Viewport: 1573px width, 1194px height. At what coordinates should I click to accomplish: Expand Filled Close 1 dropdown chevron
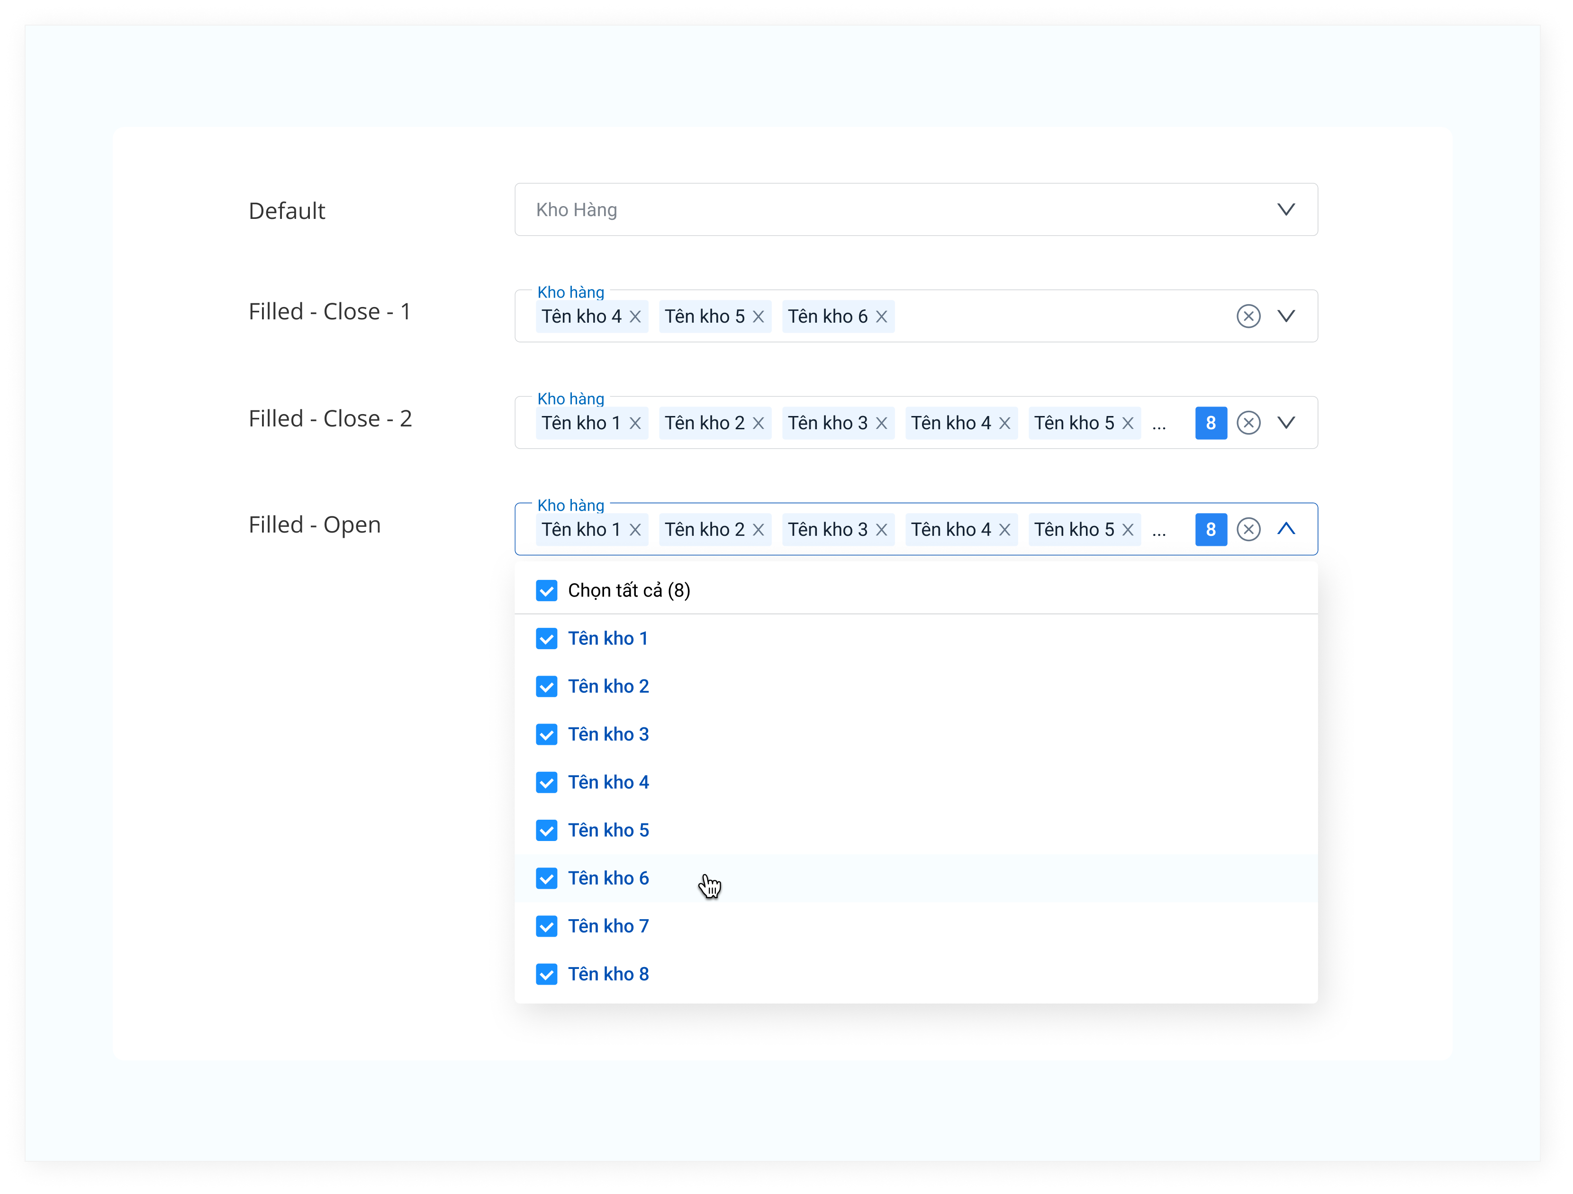point(1286,316)
